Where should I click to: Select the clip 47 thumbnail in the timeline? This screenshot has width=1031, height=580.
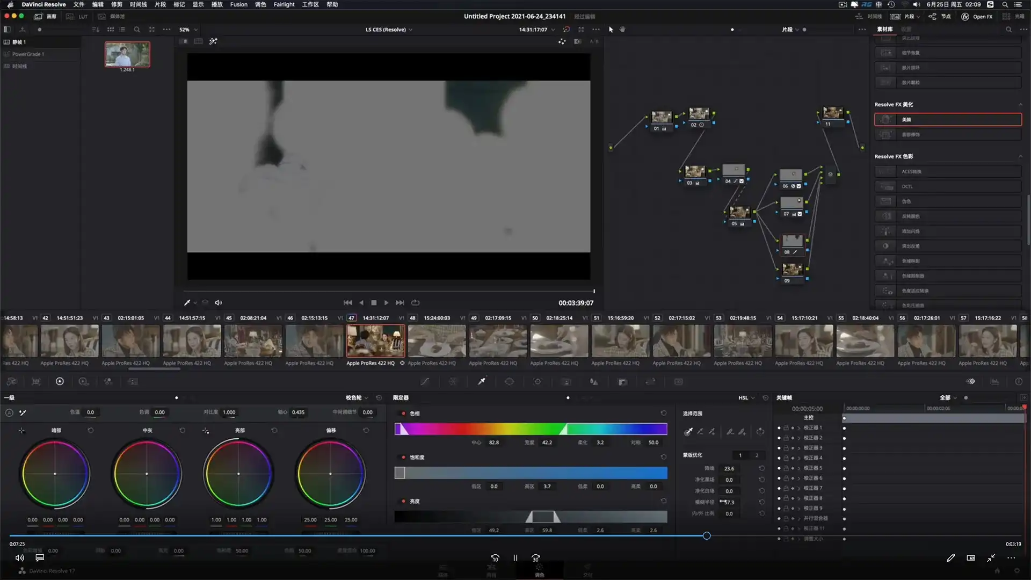[x=375, y=341]
